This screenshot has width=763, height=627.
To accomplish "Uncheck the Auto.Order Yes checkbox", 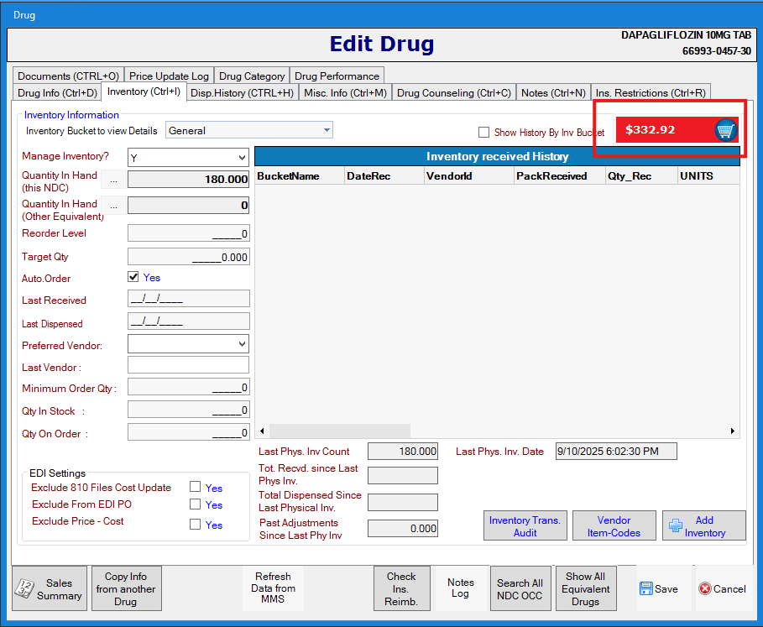I will (133, 277).
